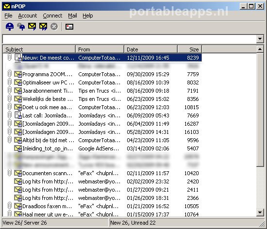Click Google AdSens sender cell
The width and height of the screenshot is (267, 229).
[x=99, y=148]
